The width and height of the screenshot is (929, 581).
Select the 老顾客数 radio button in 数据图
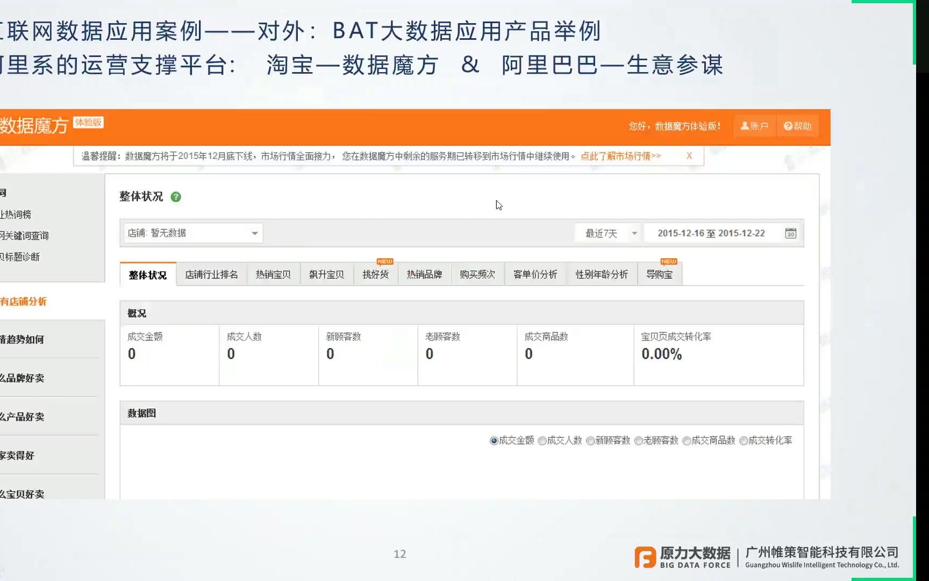(x=639, y=441)
